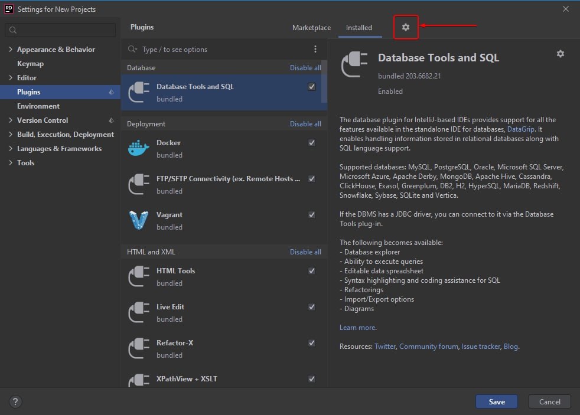Uncheck the Live Edit plugin

tap(312, 307)
